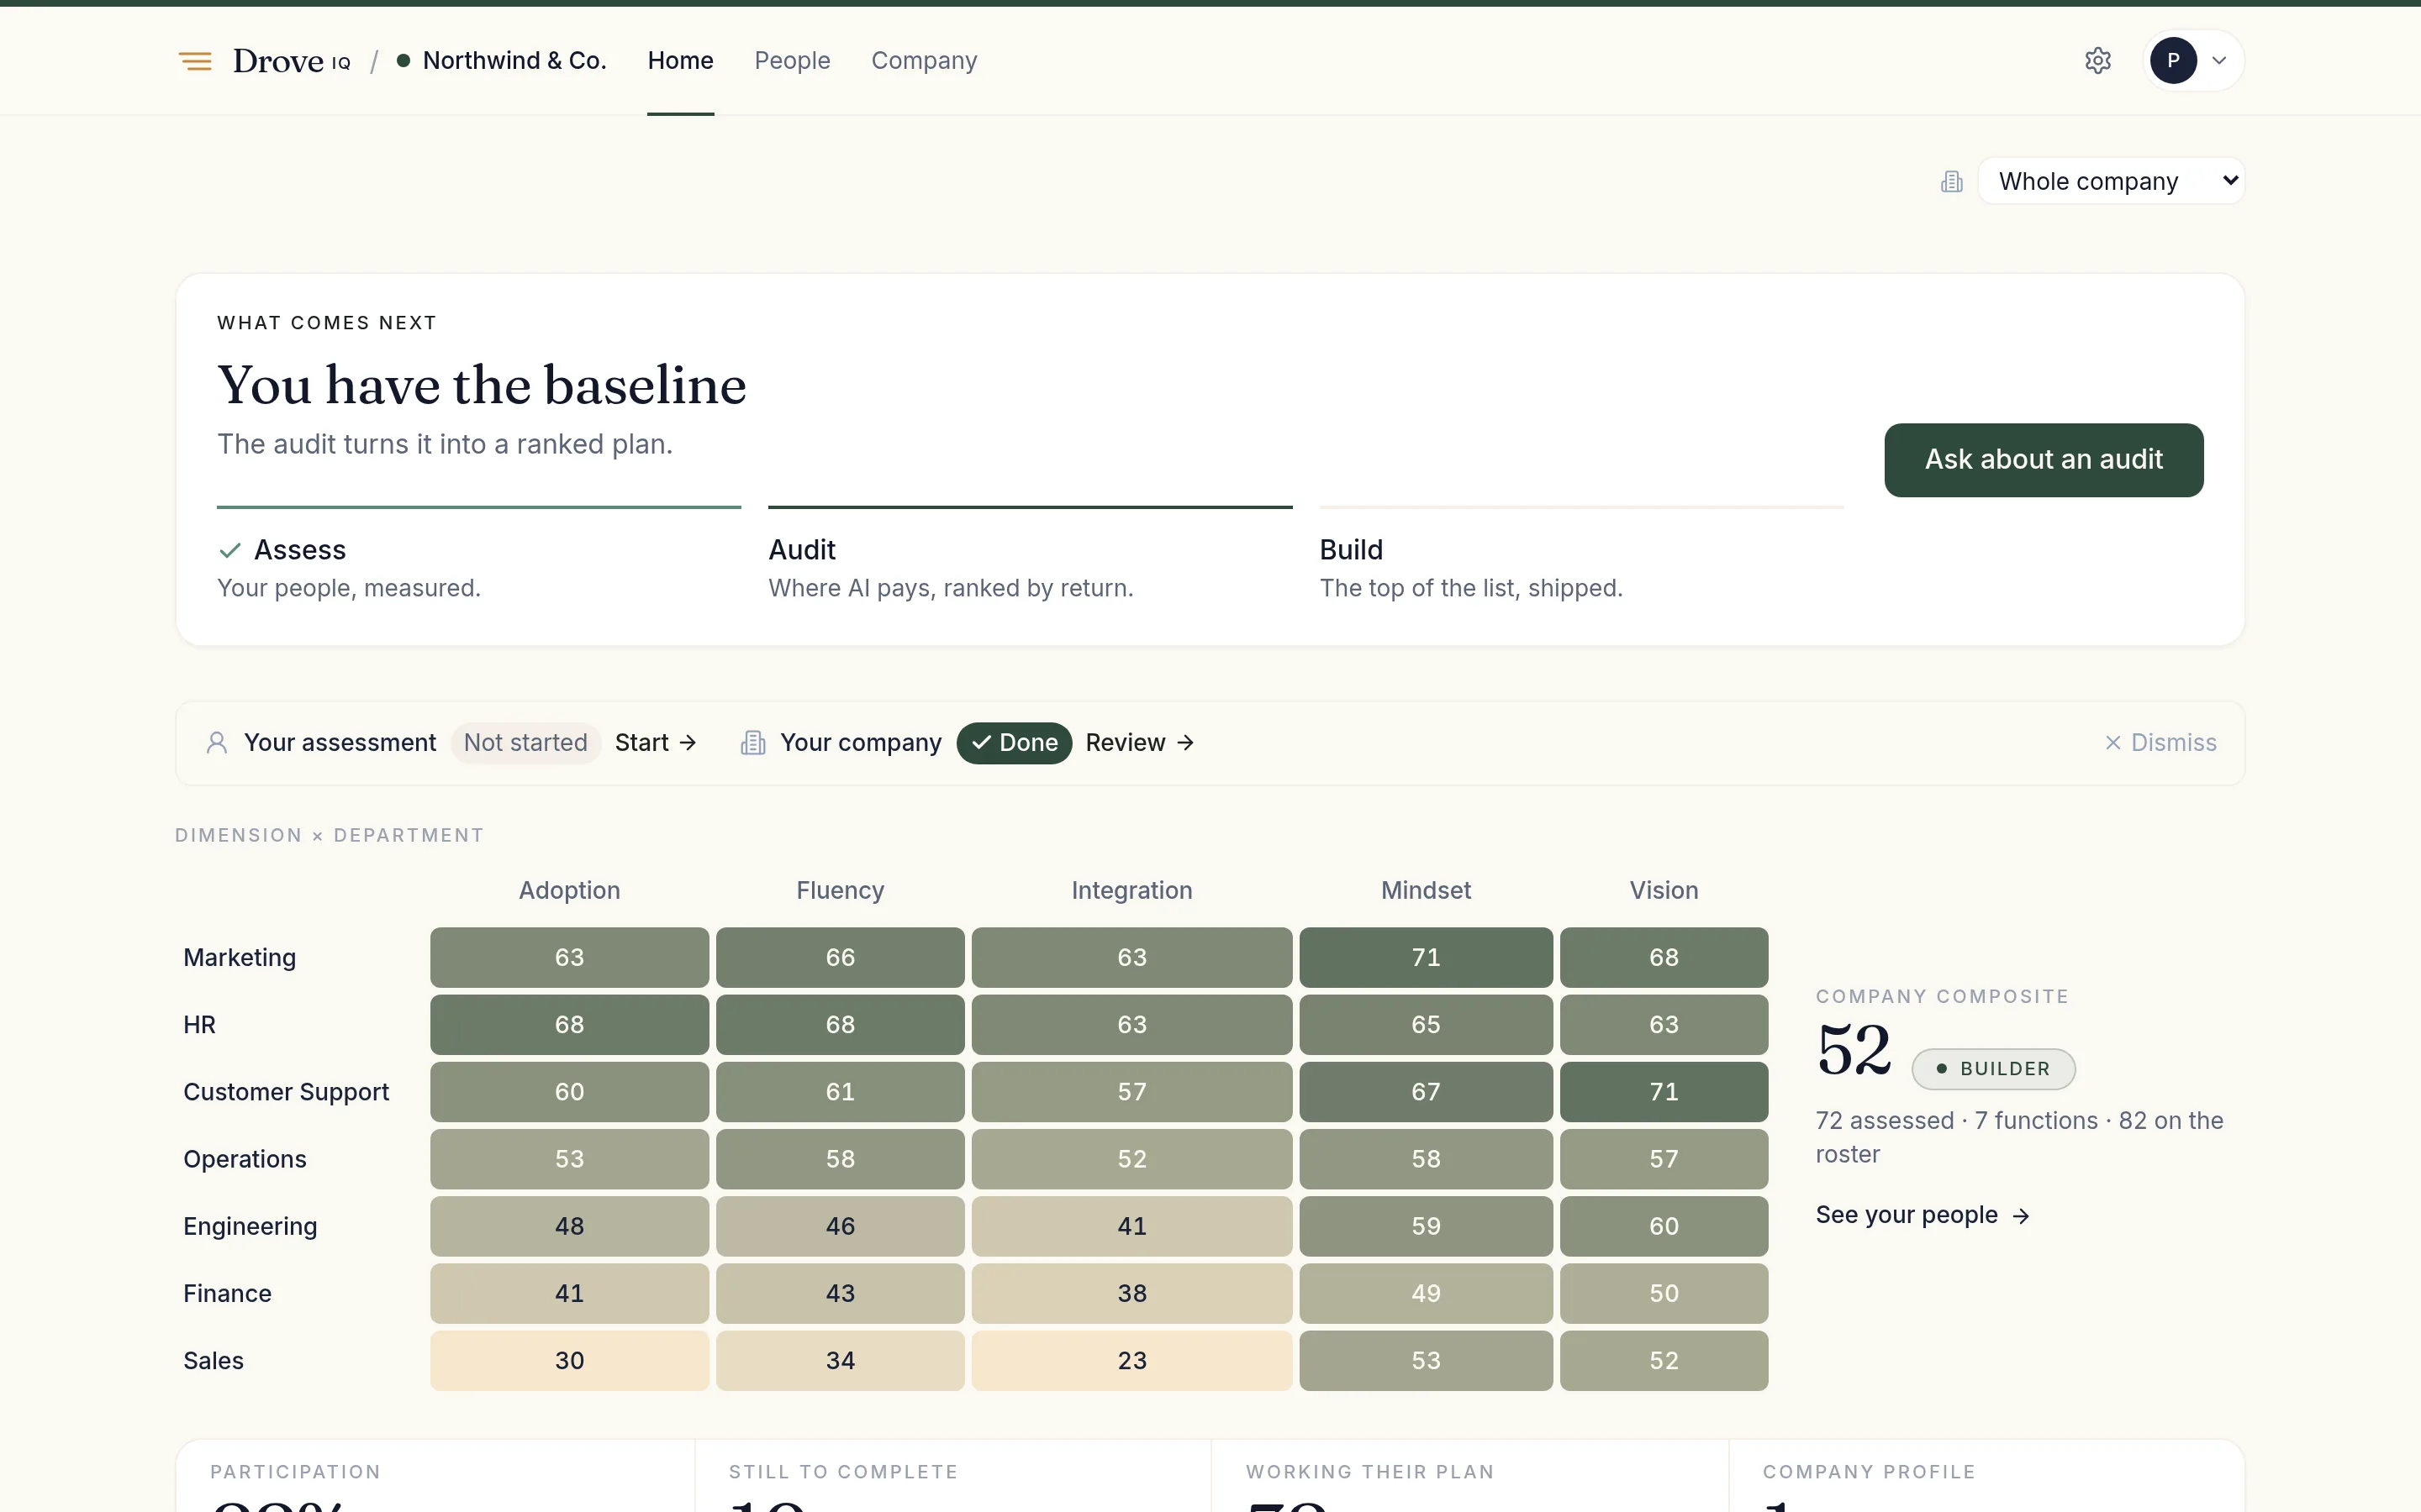This screenshot has height=1512, width=2421.
Task: Dismiss the assessment status bar
Action: [2161, 743]
